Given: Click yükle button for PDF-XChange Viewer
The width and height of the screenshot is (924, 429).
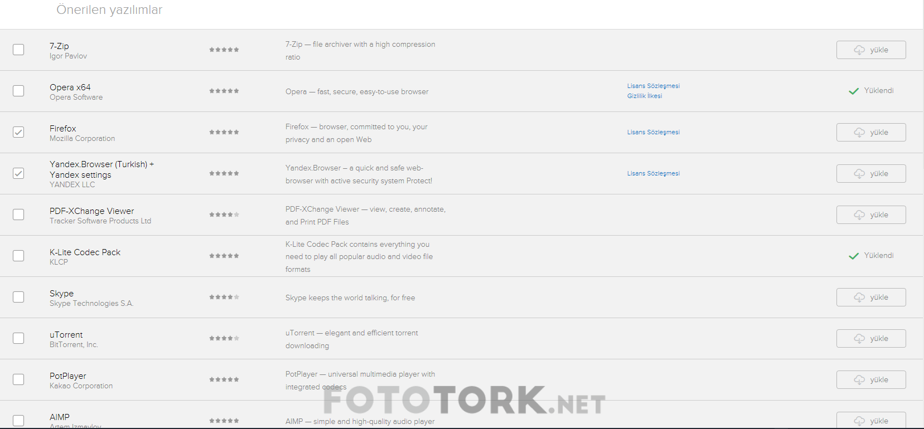Looking at the screenshot, I should [x=871, y=214].
